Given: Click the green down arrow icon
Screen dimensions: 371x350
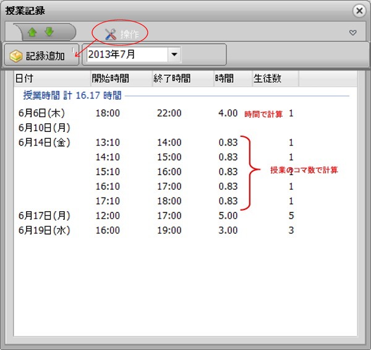Looking at the screenshot, I should (x=49, y=32).
